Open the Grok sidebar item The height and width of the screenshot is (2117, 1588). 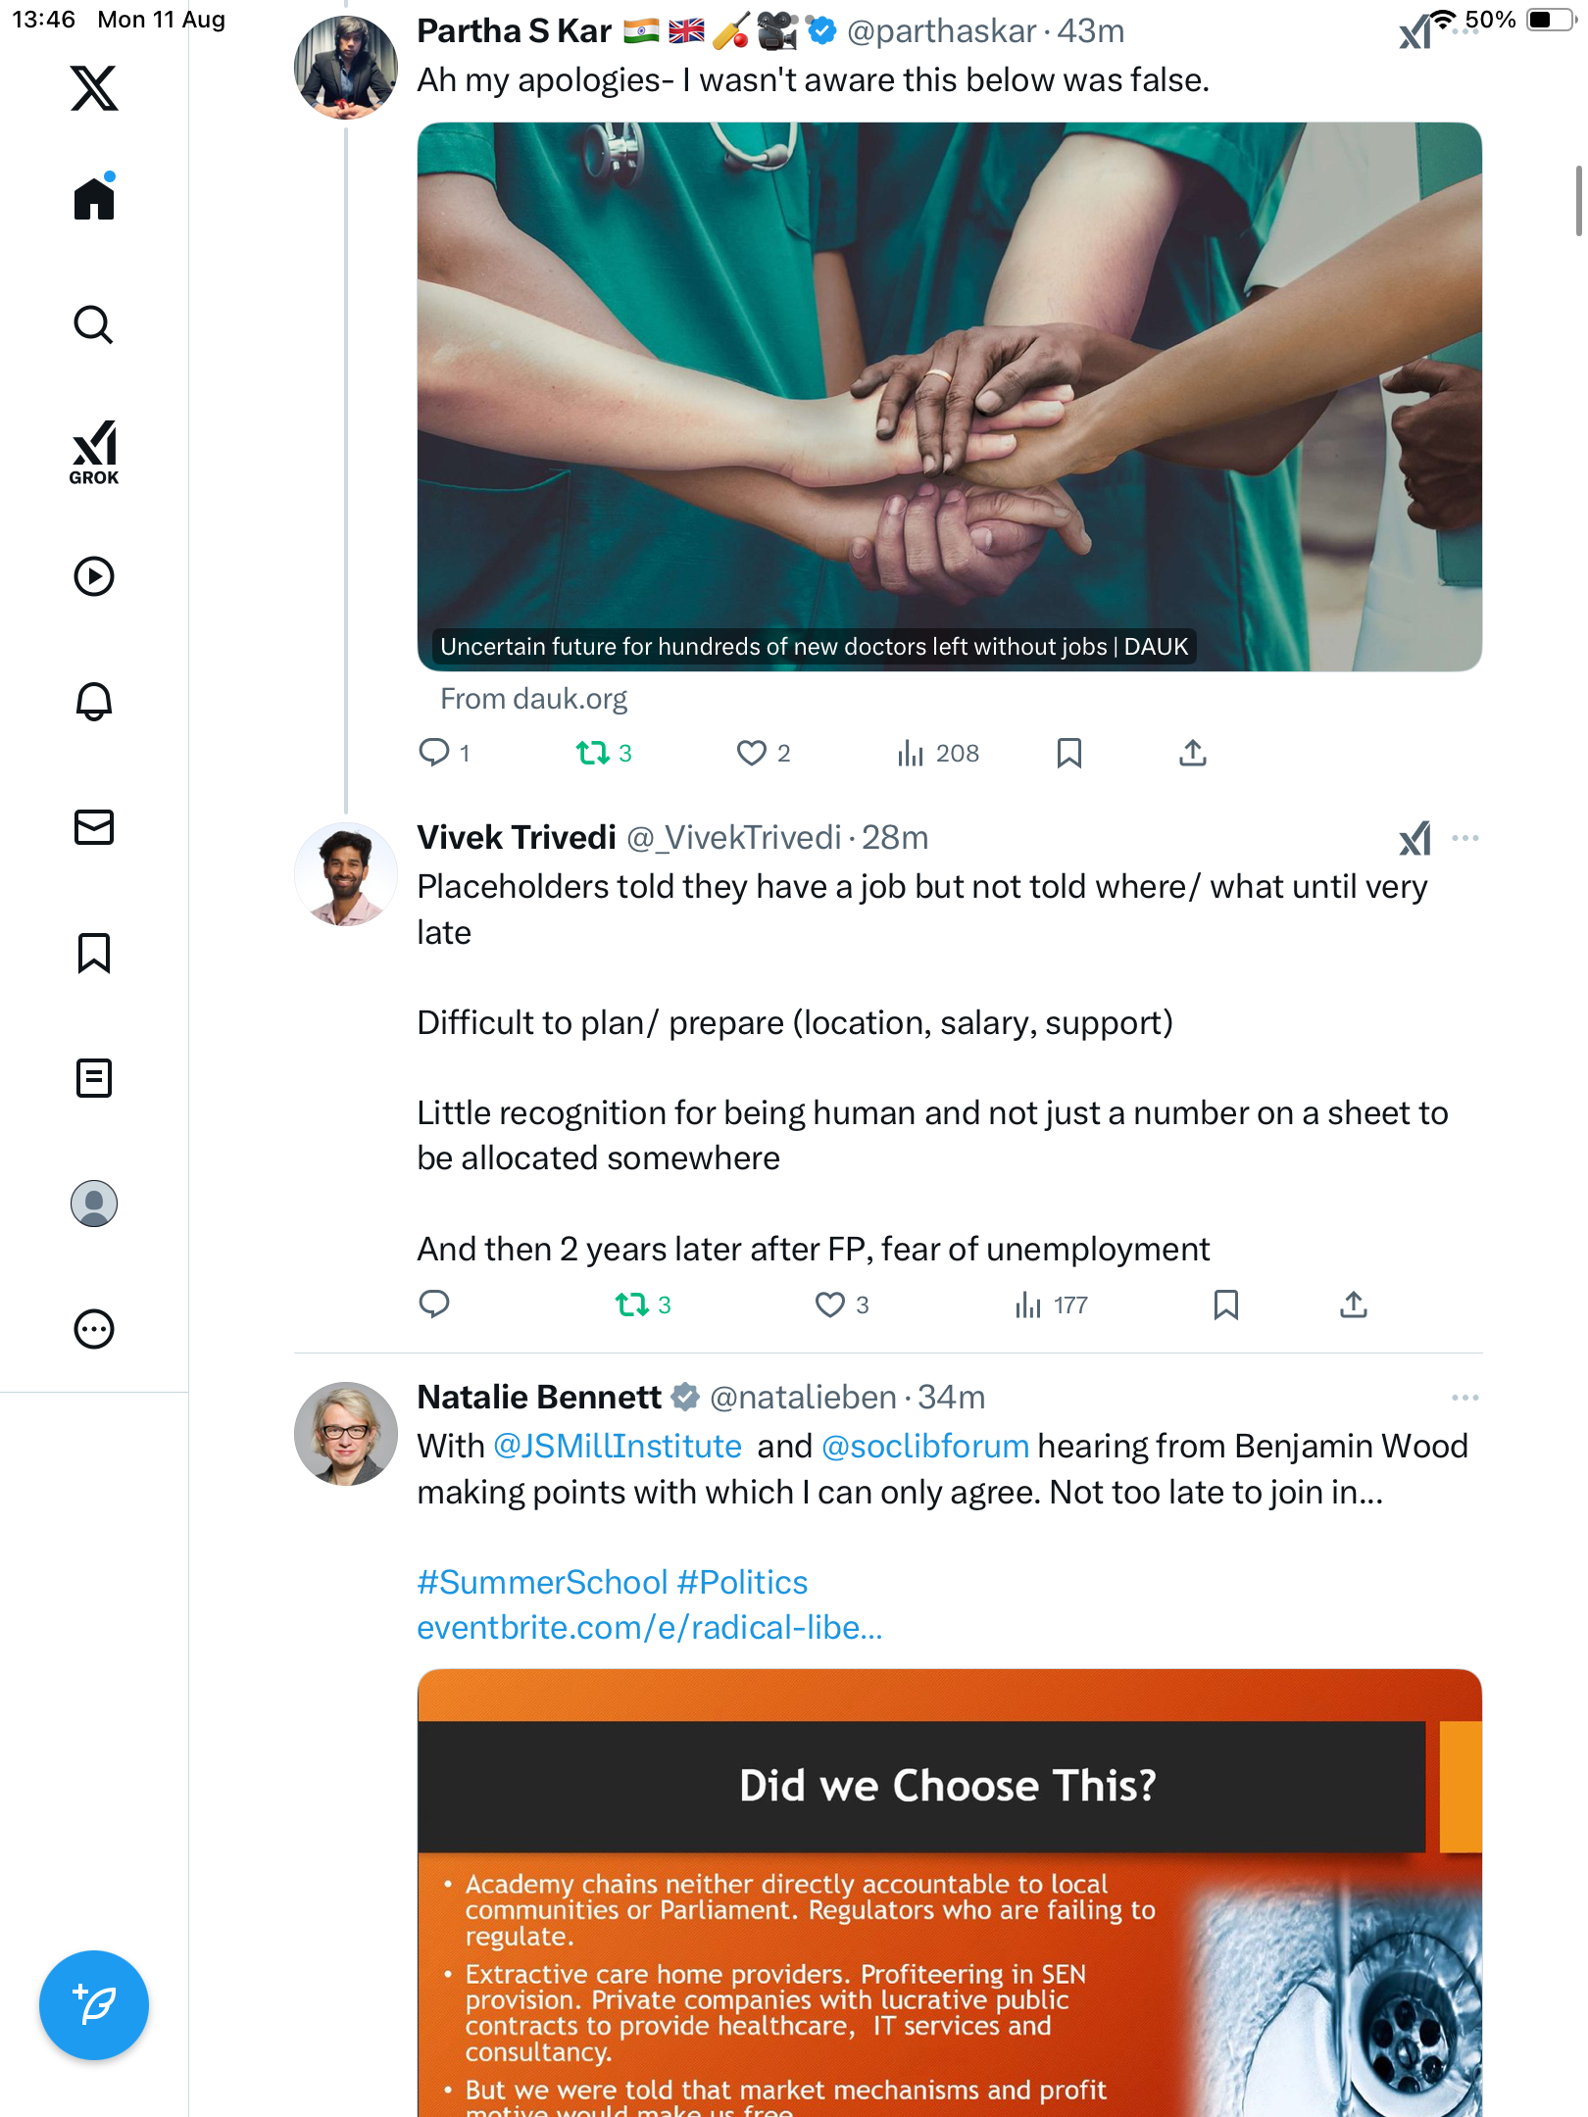(94, 452)
